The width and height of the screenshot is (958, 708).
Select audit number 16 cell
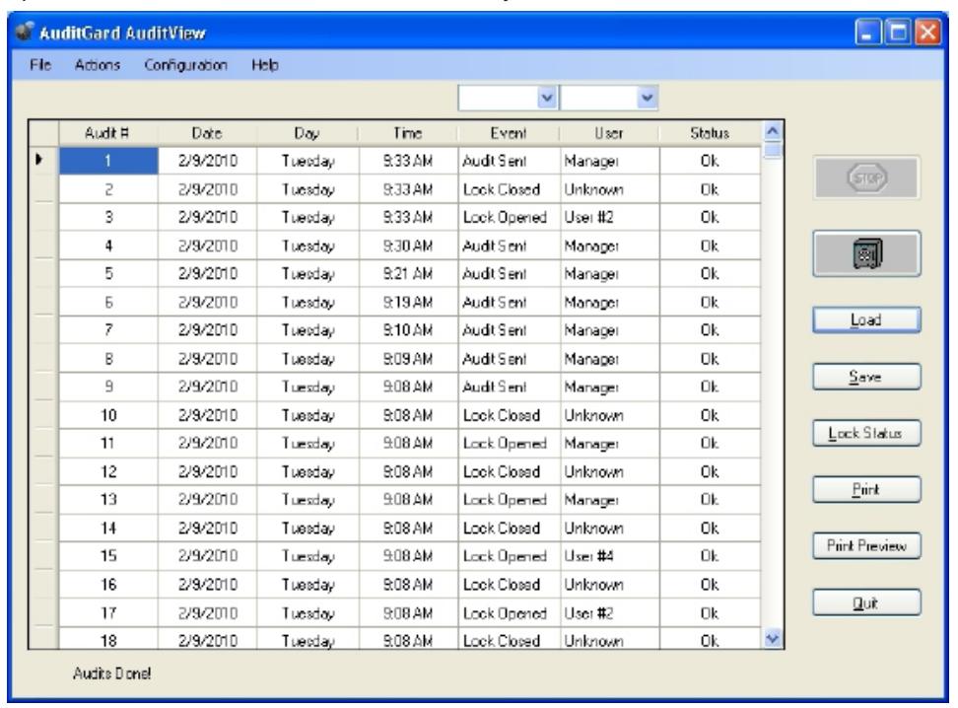(x=108, y=585)
